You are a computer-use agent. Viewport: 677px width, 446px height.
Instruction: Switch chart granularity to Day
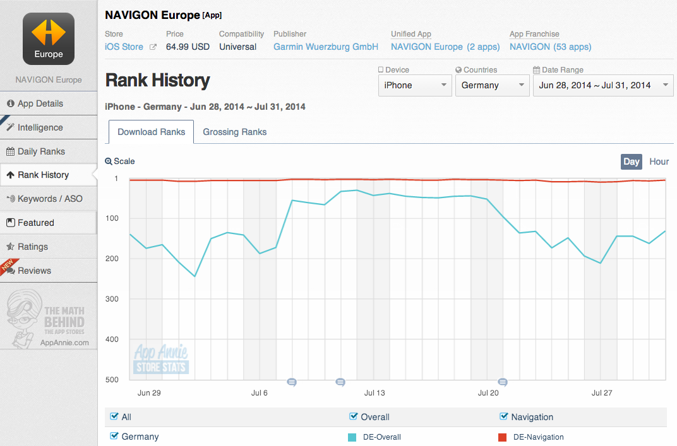tap(632, 161)
